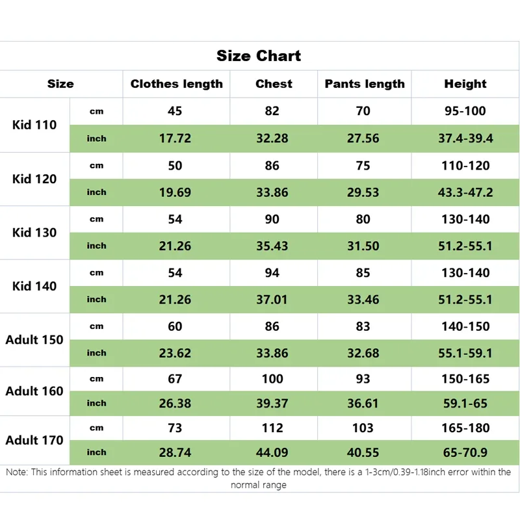Select the Clothes length column header

[x=176, y=84]
